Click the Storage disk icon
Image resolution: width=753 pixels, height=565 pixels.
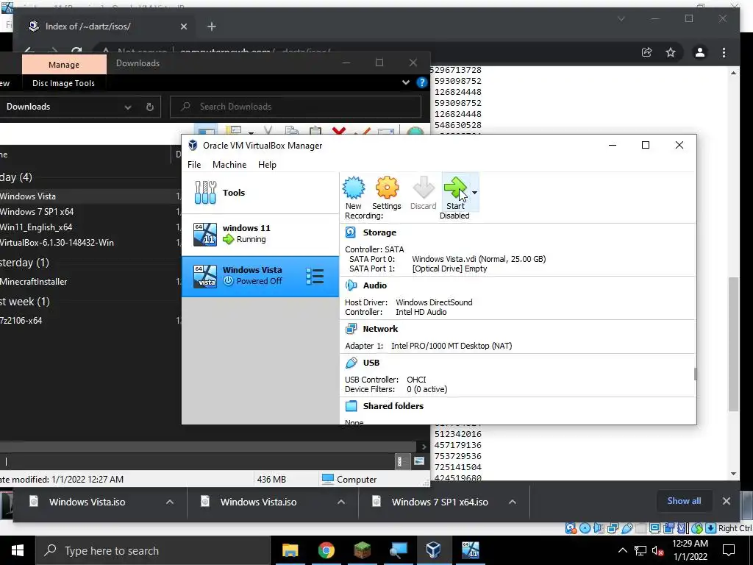pos(351,232)
